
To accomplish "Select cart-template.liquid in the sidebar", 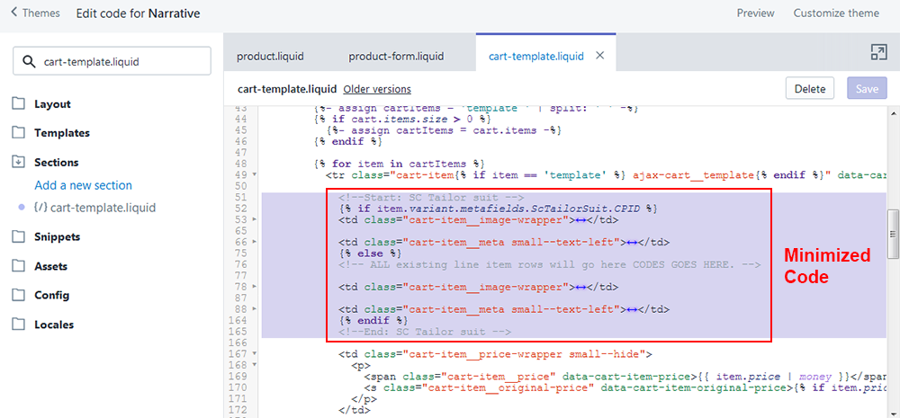I will point(103,208).
